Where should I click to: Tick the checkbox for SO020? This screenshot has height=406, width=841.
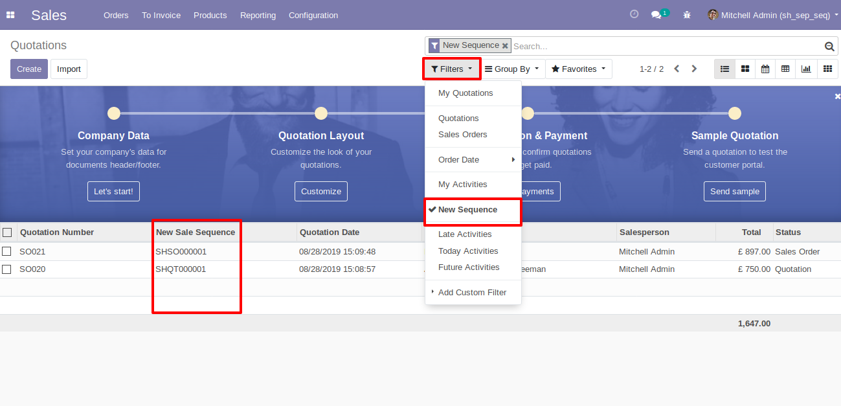pos(6,269)
